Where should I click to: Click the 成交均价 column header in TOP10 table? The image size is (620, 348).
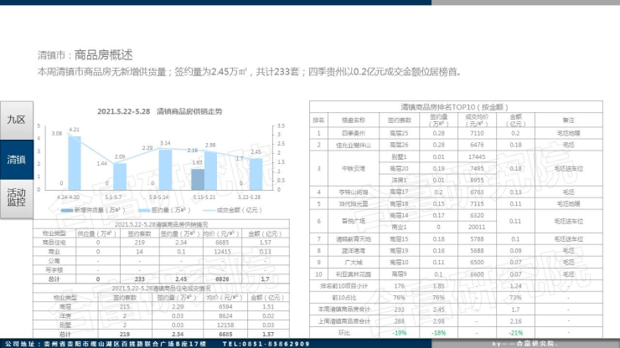pos(477,120)
